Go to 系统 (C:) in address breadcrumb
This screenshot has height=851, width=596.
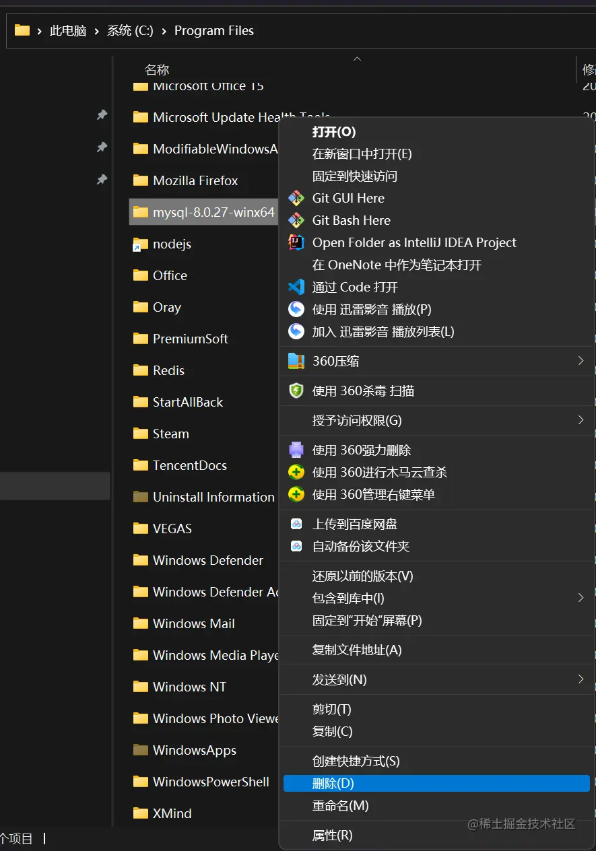131,31
